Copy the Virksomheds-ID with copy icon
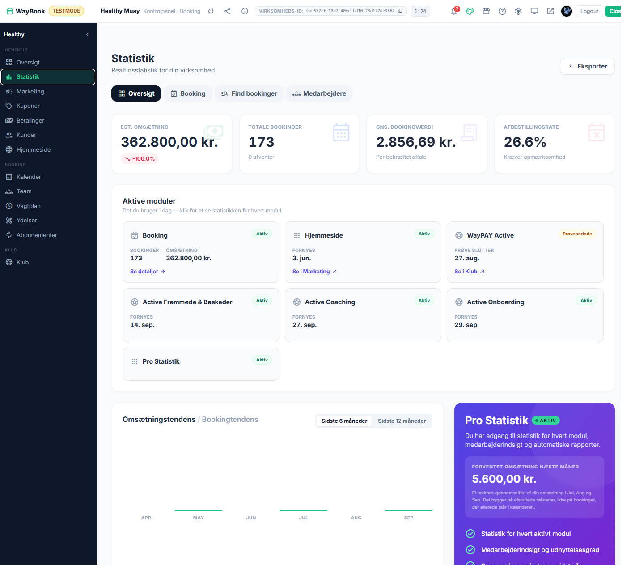 coord(400,11)
